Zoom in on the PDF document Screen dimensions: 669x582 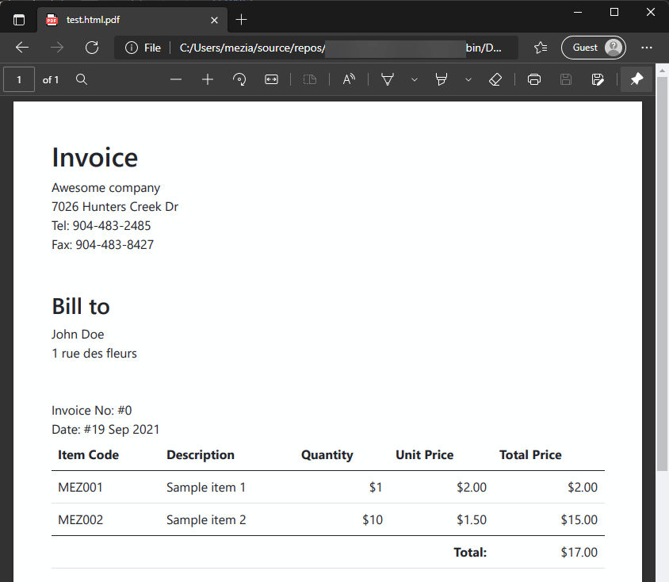[207, 79]
